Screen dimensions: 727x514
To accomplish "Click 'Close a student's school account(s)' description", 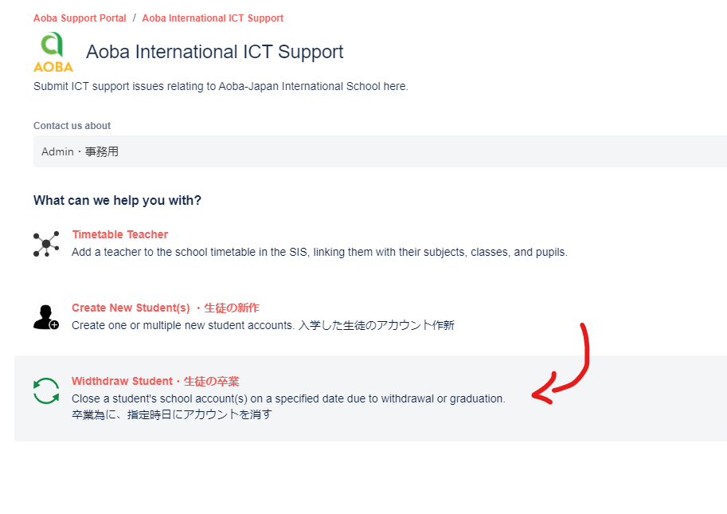I will (288, 398).
